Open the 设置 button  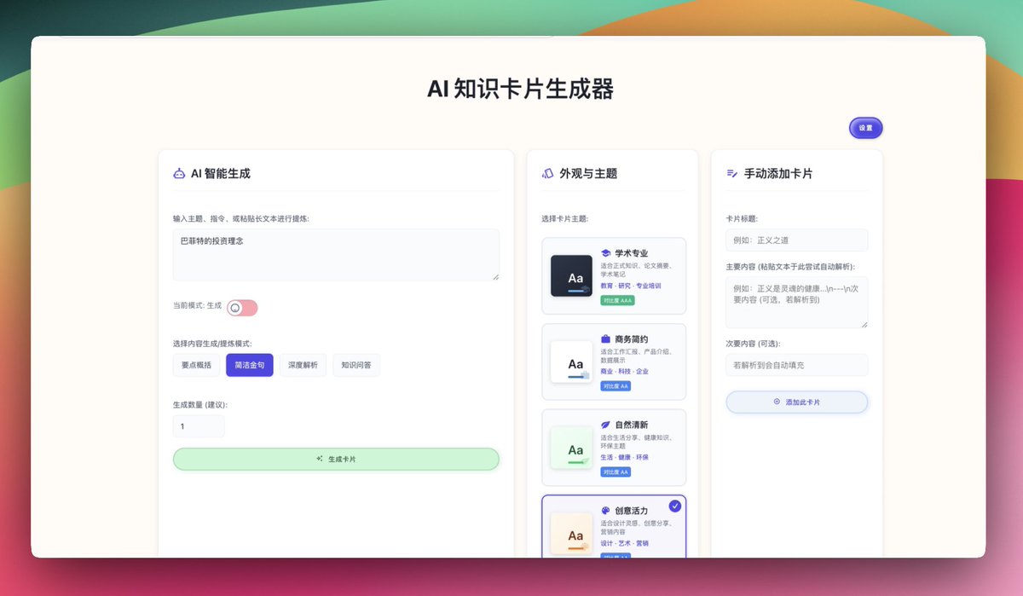(x=866, y=128)
